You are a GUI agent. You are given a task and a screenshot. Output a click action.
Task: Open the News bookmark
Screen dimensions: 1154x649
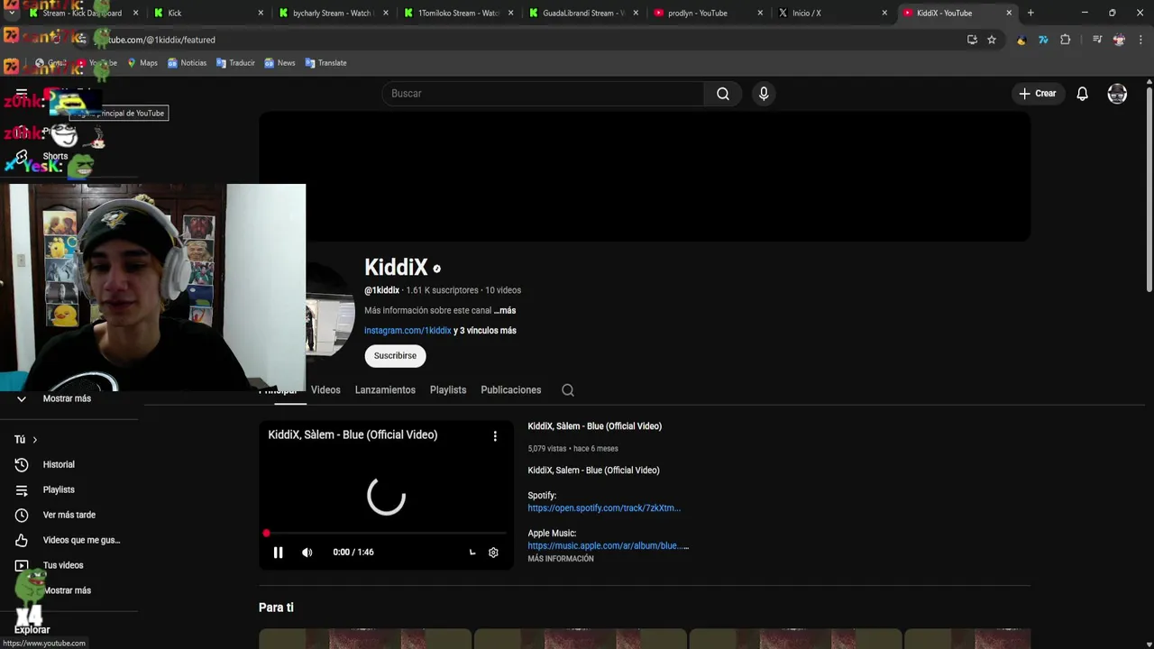click(279, 63)
